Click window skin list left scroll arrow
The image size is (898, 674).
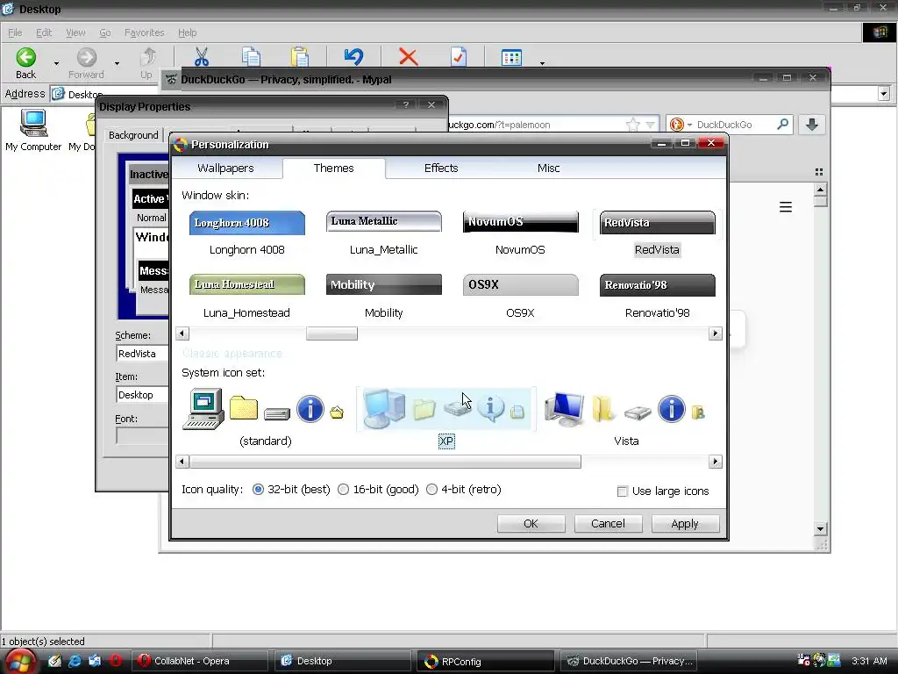(x=182, y=333)
